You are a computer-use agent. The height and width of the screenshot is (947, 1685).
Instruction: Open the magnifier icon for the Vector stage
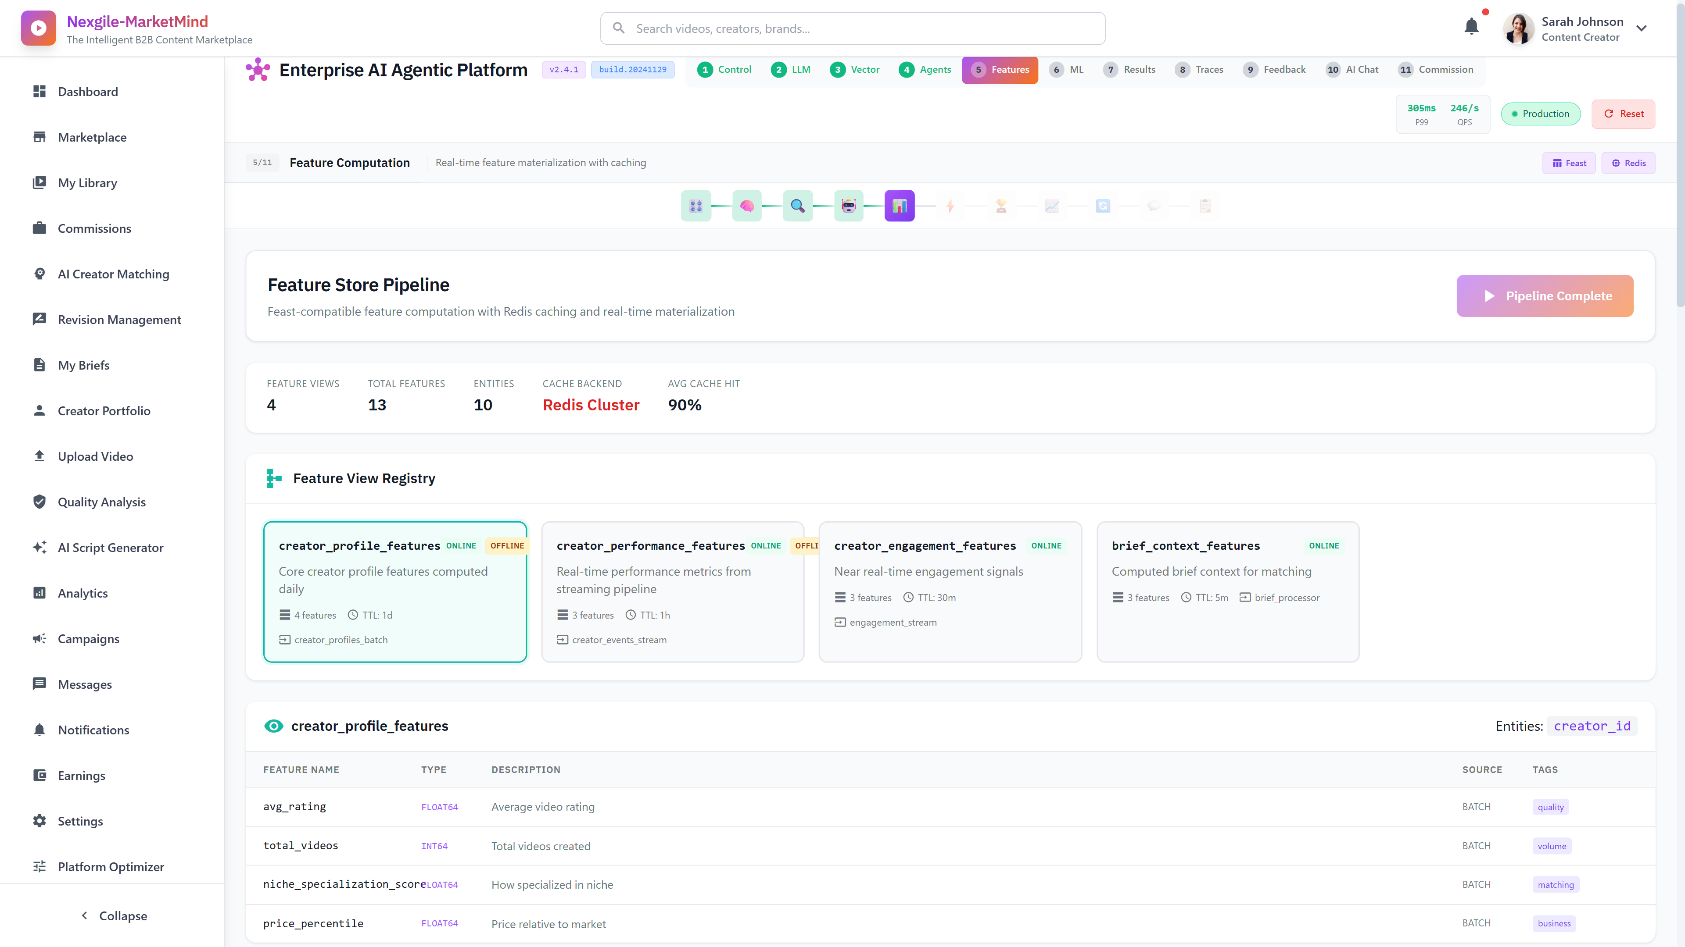(797, 205)
